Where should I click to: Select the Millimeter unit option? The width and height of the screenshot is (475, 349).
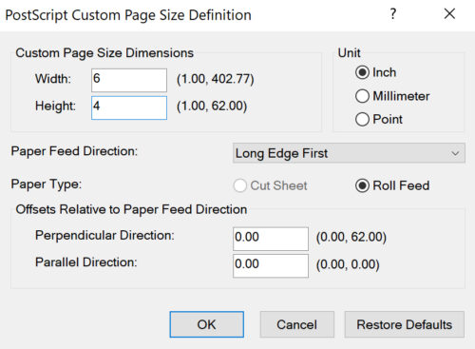tap(362, 96)
